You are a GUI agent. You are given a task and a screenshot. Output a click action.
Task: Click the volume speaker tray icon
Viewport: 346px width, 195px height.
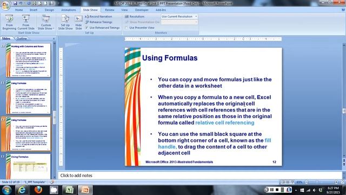[315, 190]
